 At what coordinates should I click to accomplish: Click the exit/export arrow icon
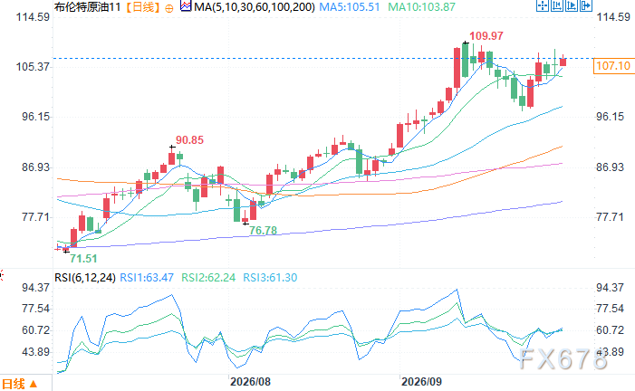(x=586, y=5)
